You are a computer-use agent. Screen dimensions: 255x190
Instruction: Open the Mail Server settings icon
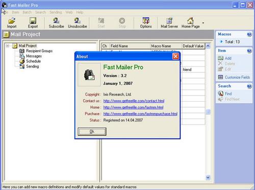(x=169, y=23)
